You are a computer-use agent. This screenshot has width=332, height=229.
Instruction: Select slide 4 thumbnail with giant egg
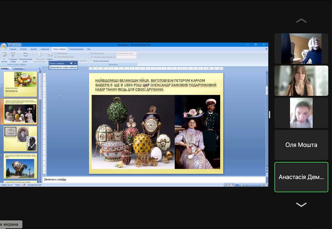click(x=20, y=166)
